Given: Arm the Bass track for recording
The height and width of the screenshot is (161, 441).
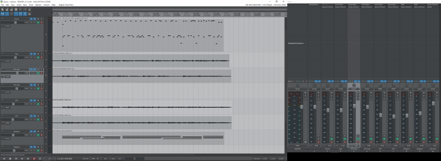Looking at the screenshot, I should coord(42,58).
